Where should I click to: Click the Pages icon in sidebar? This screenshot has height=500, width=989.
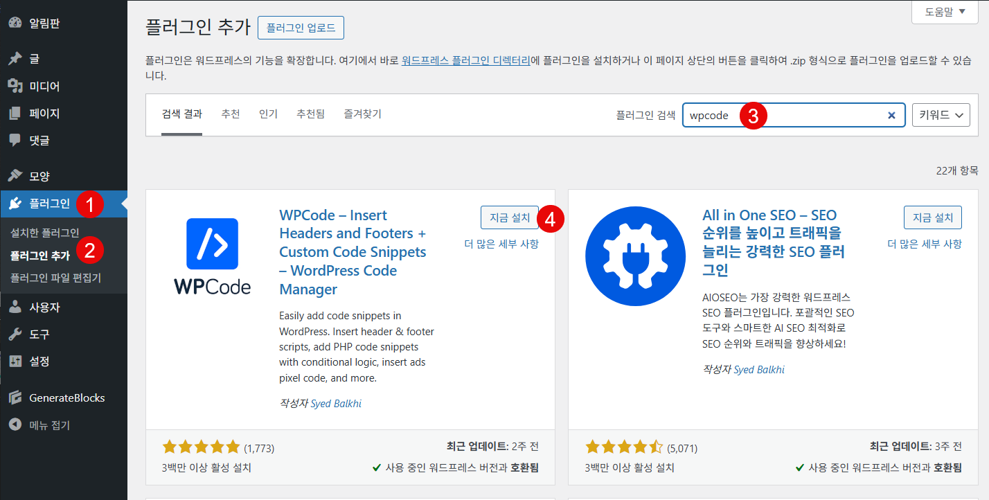tap(15, 114)
